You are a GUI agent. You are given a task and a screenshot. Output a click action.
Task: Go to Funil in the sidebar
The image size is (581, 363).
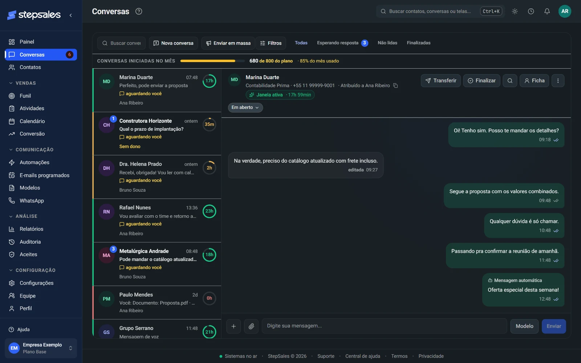point(41,96)
